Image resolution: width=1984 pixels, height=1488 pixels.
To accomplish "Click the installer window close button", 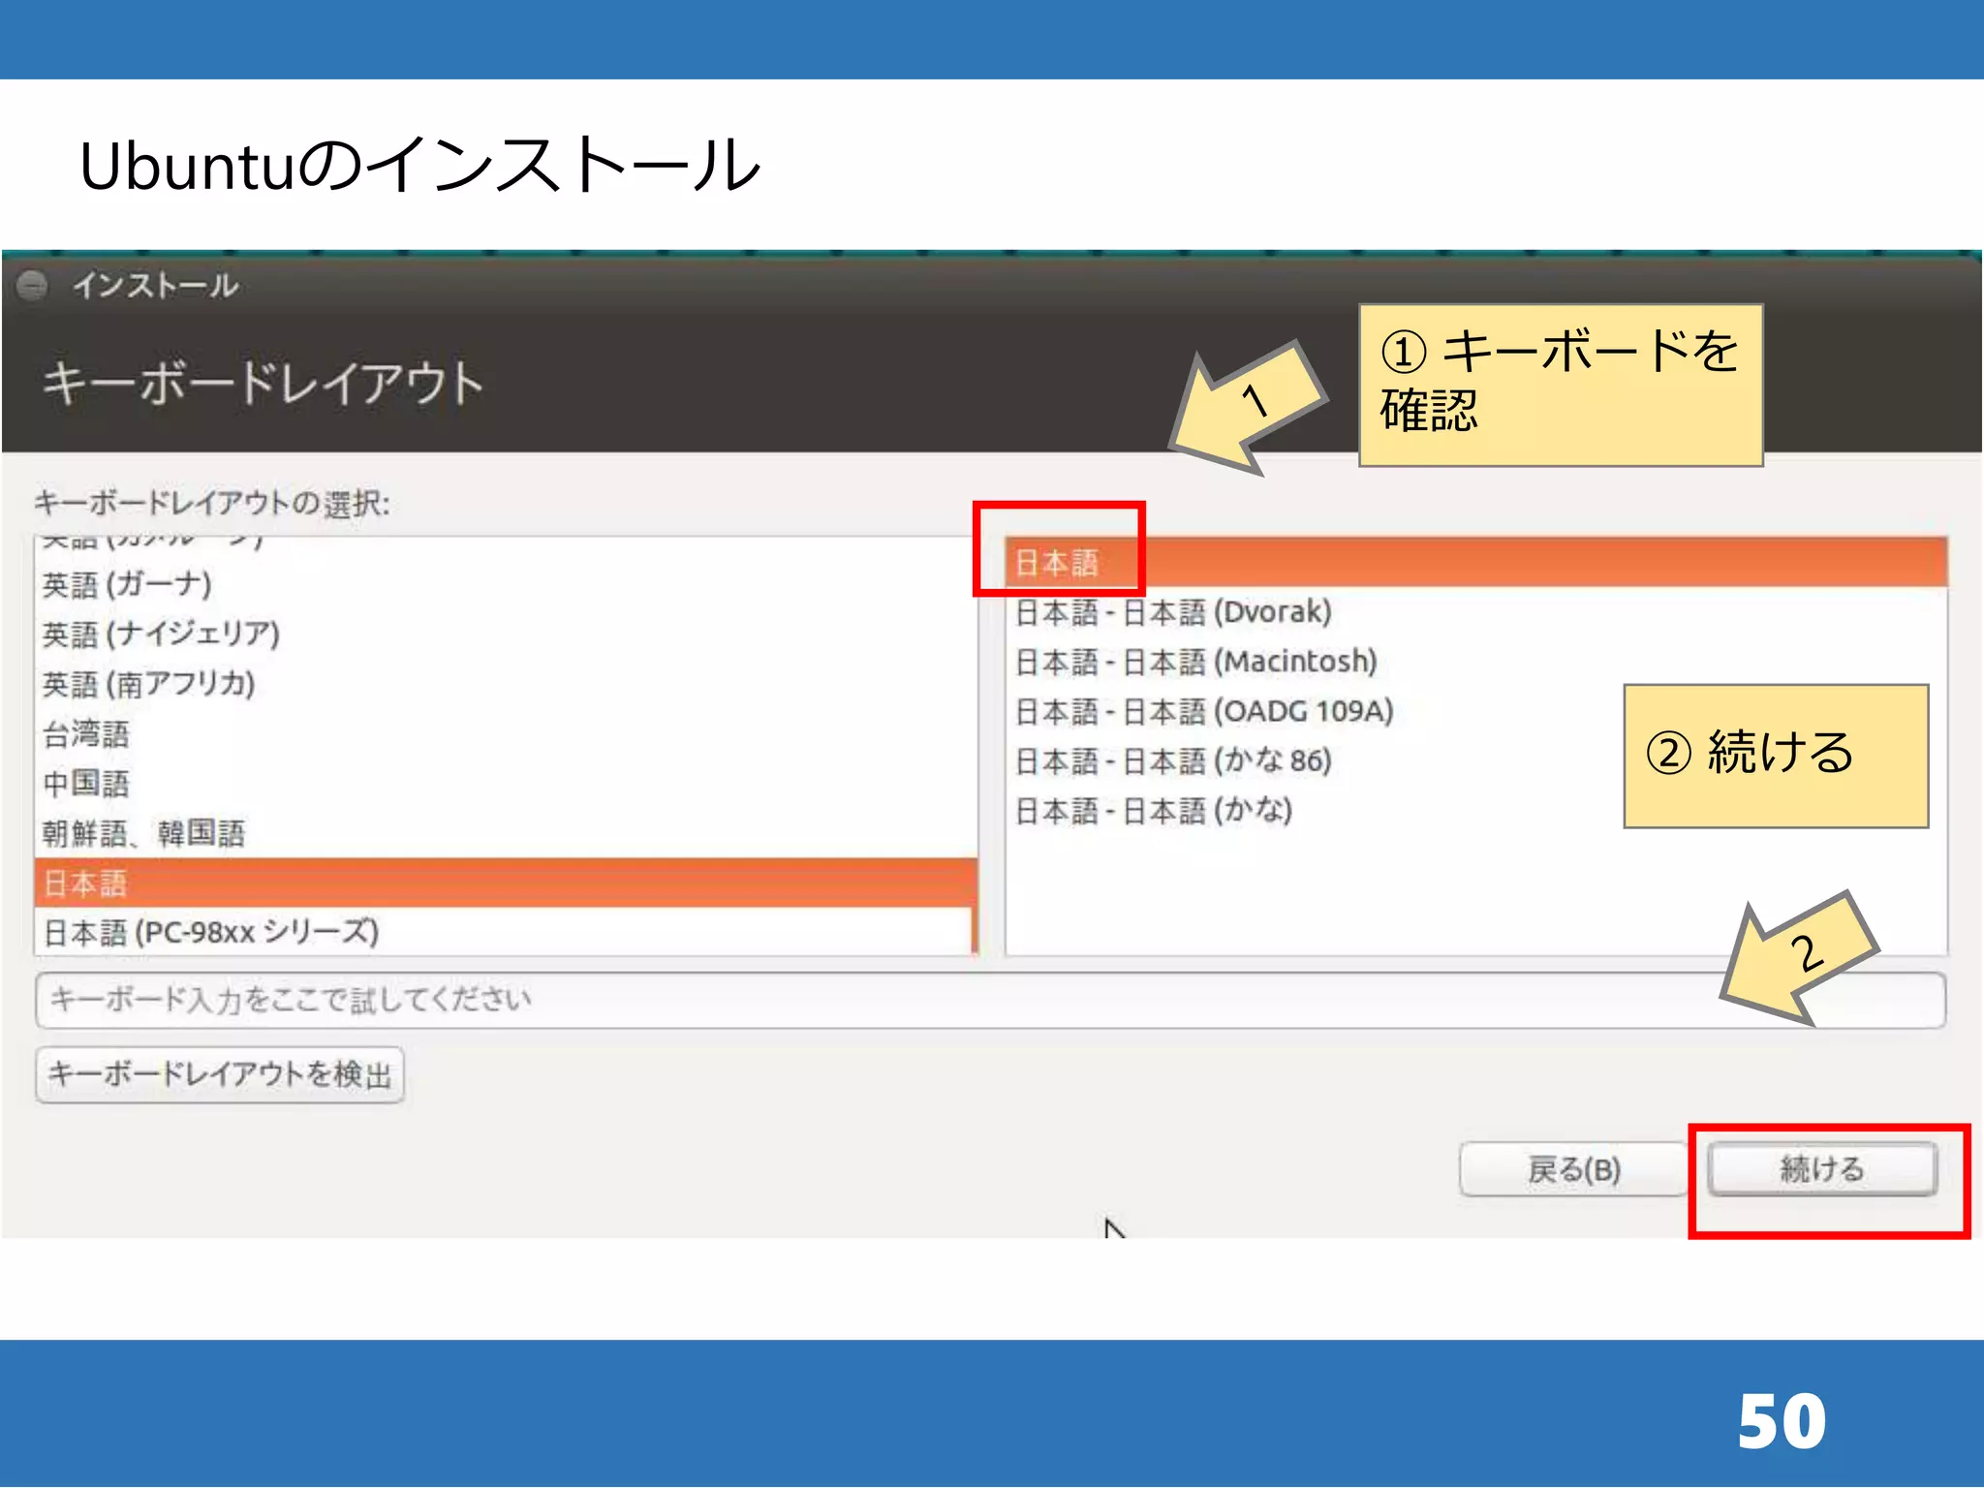I will click(x=32, y=285).
